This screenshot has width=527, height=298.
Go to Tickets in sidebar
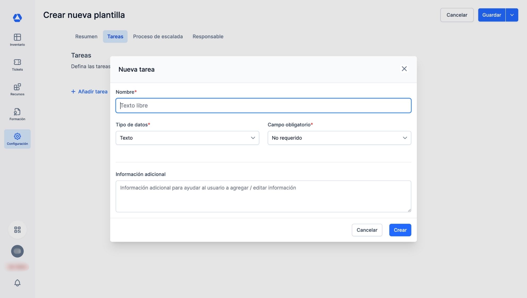tap(17, 65)
